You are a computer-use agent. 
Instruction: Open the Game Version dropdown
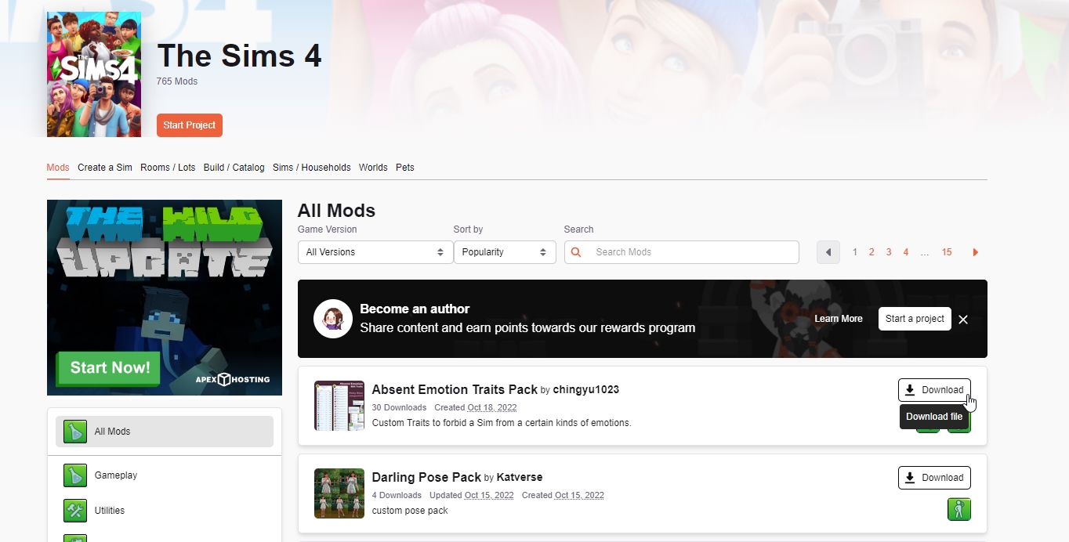tap(375, 252)
